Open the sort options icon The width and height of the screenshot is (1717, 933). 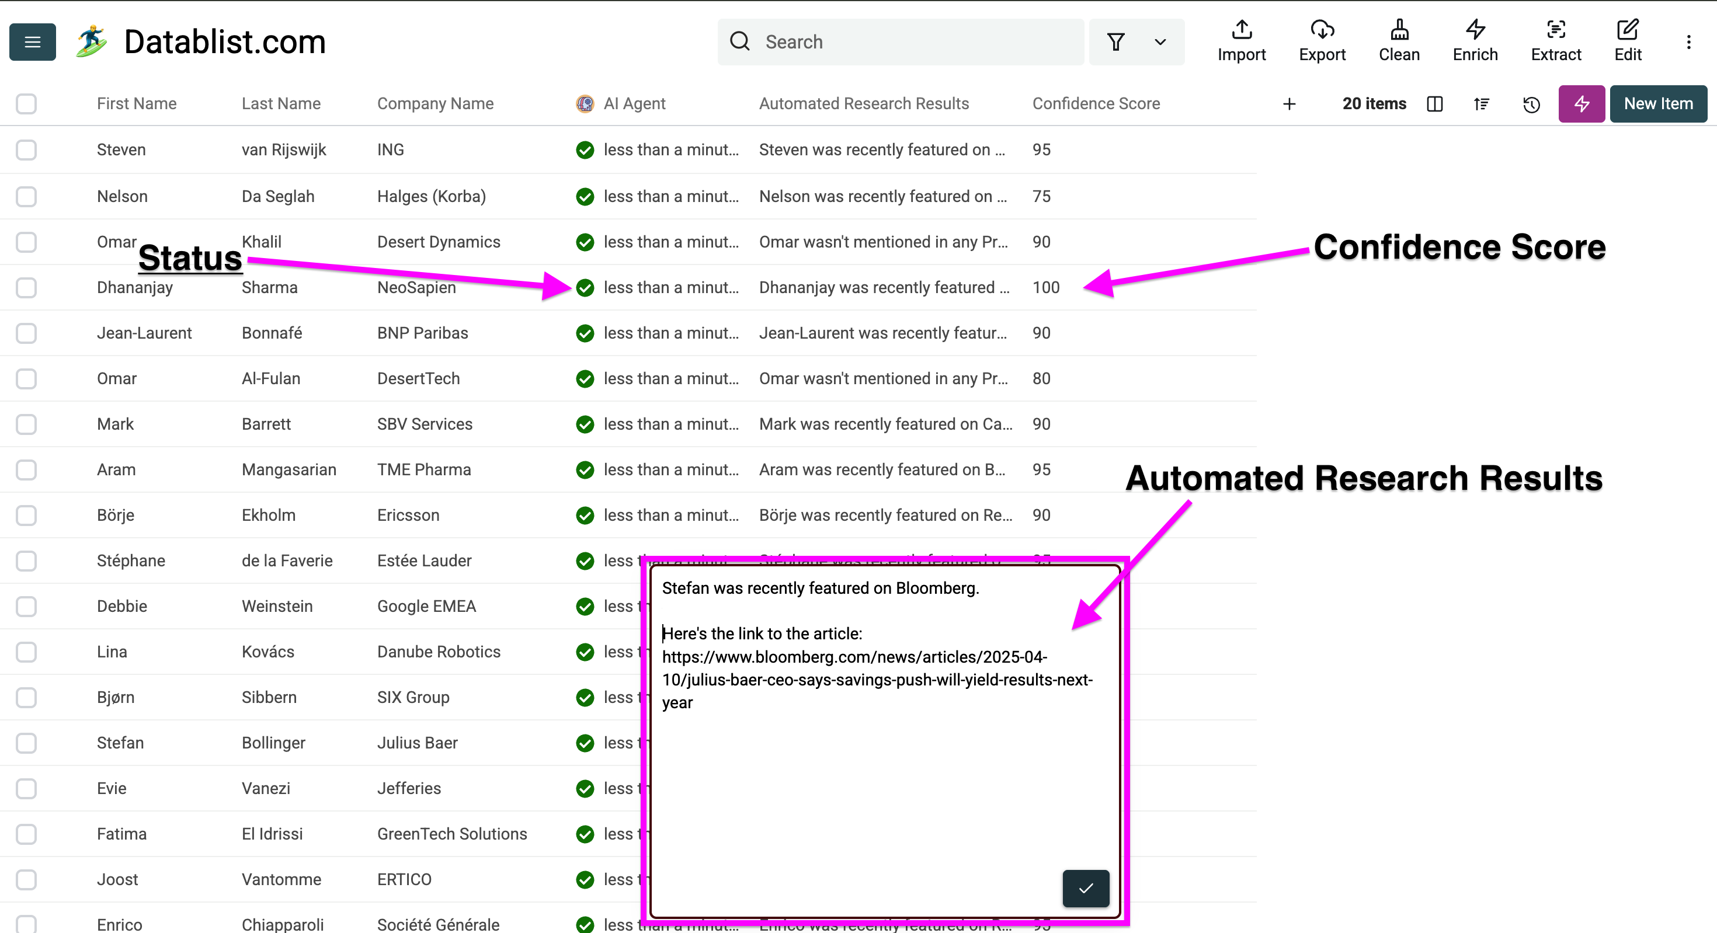click(x=1481, y=104)
